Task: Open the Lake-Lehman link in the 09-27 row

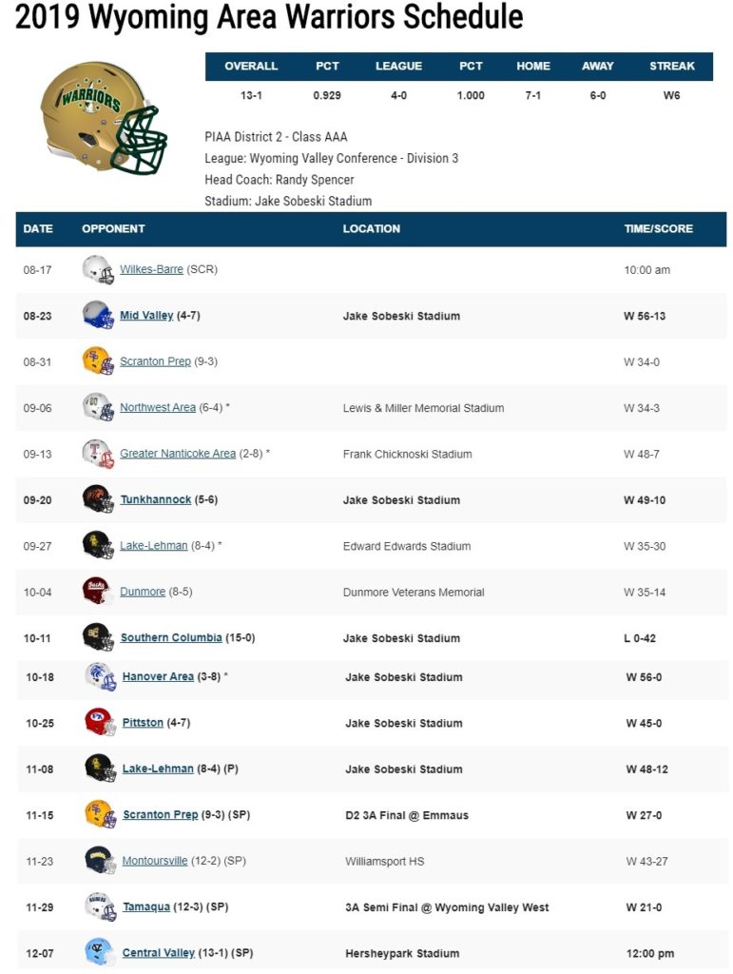Action: click(x=153, y=545)
